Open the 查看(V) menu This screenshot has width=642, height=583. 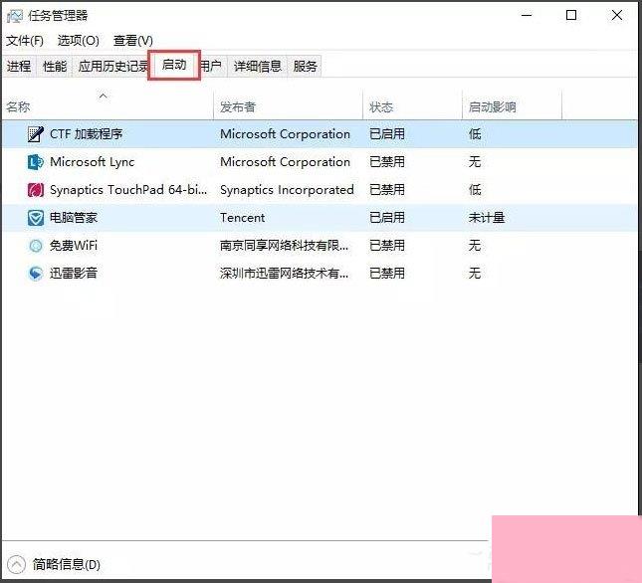[133, 41]
